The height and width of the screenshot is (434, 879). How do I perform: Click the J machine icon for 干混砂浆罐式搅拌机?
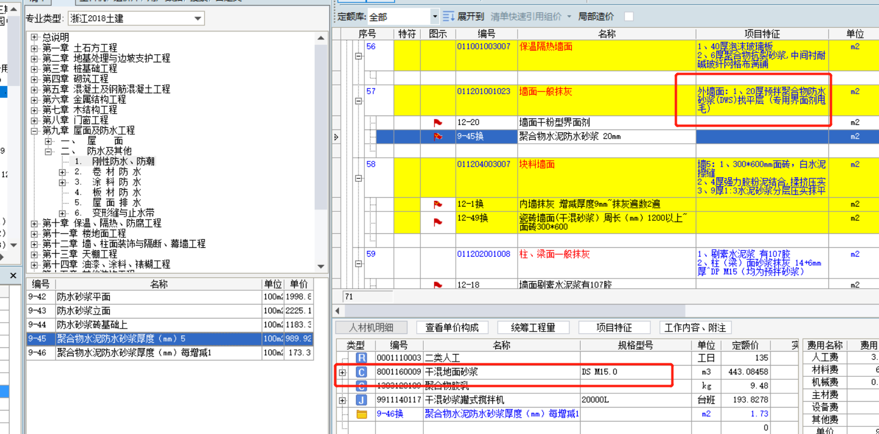[361, 400]
